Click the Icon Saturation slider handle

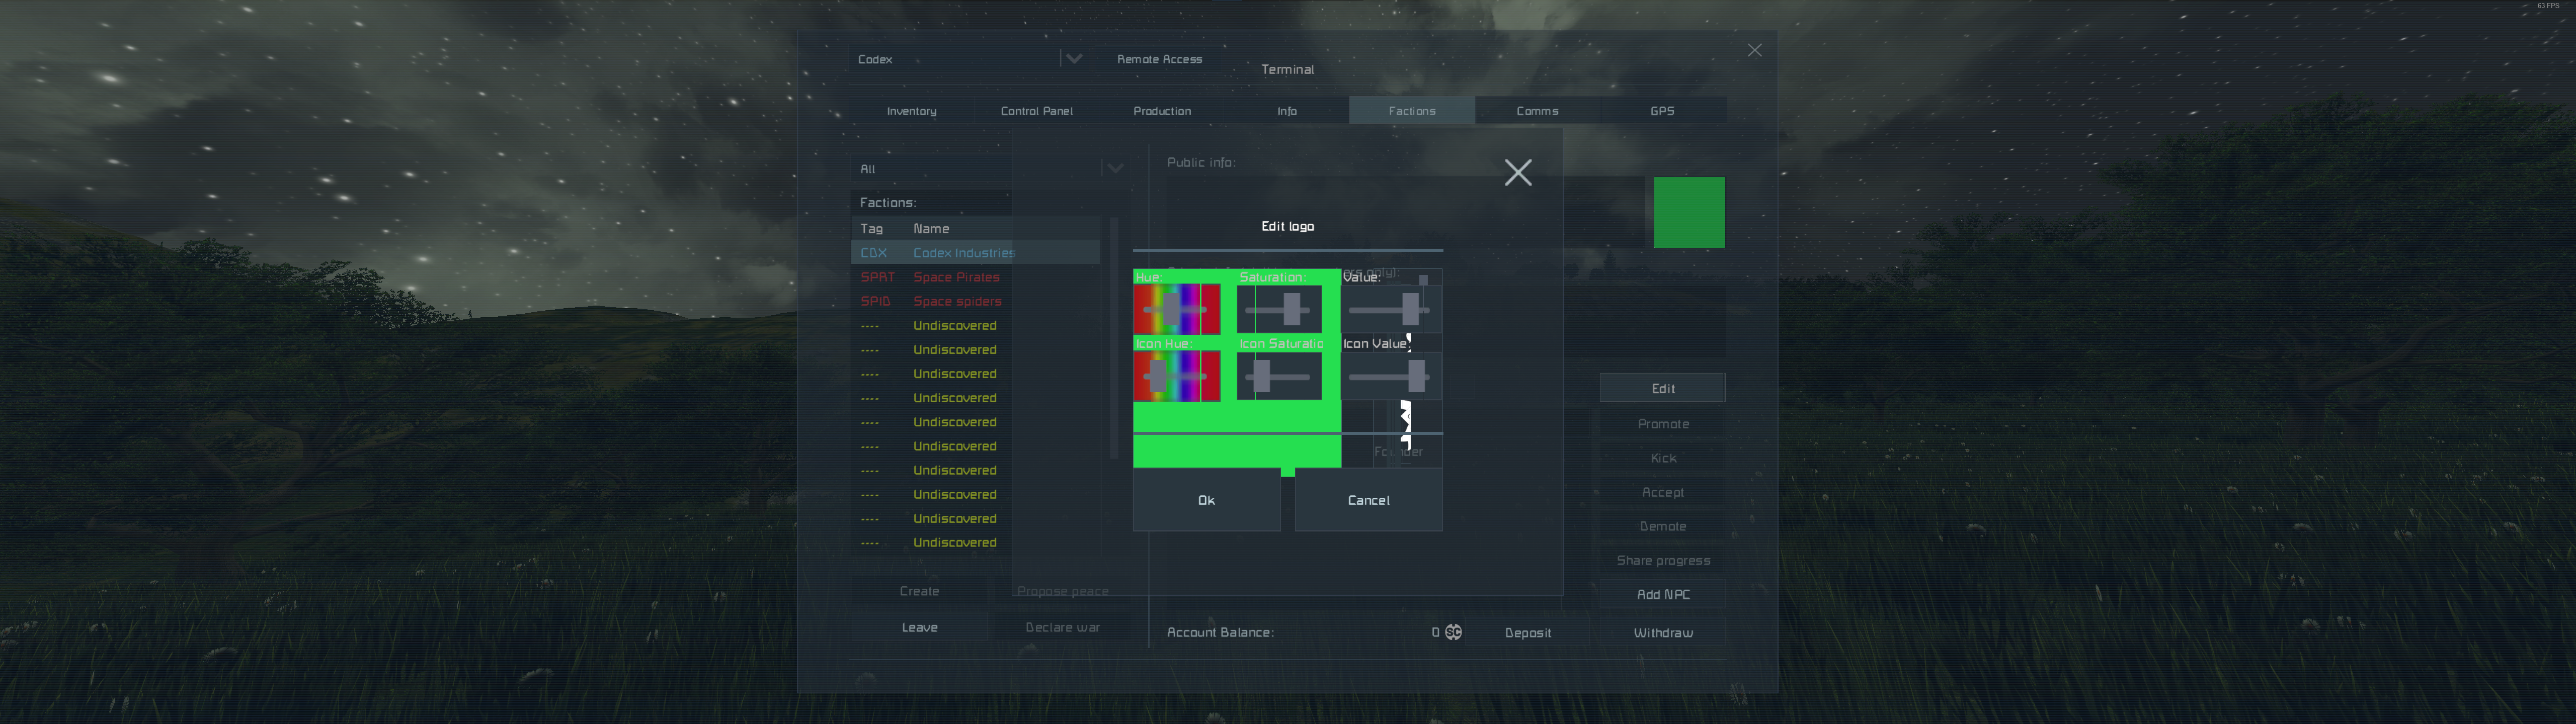point(1262,377)
